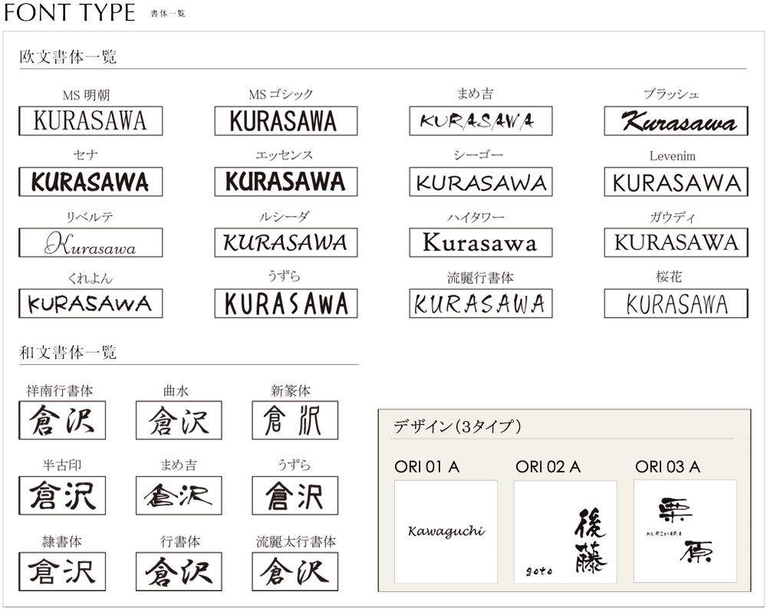Click the 隷書体 font name label
This screenshot has height=615, width=767.
(x=61, y=541)
